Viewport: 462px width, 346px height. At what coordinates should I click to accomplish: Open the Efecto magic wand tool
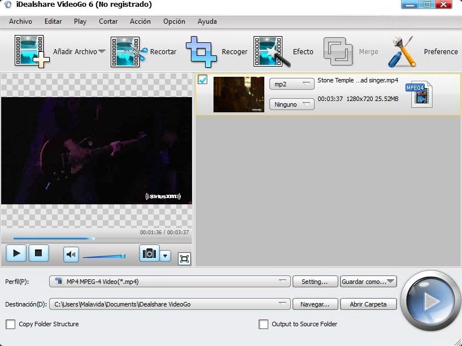272,51
